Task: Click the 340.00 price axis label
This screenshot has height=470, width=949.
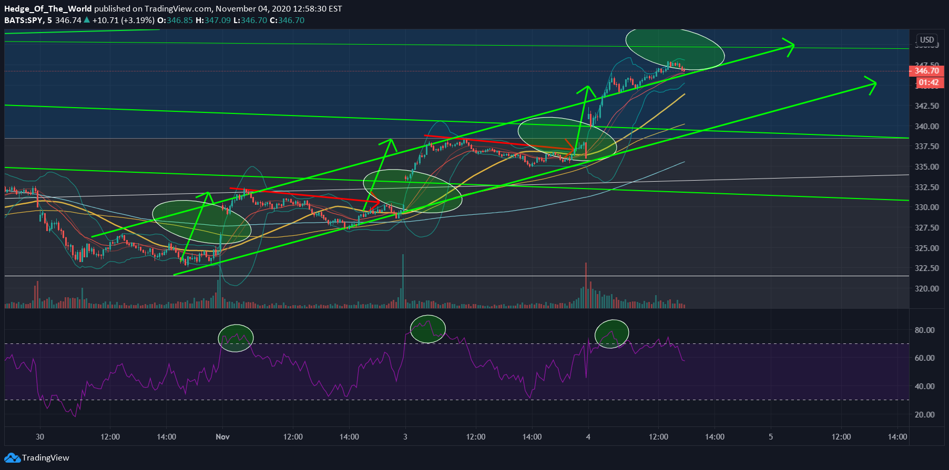Action: 927,126
